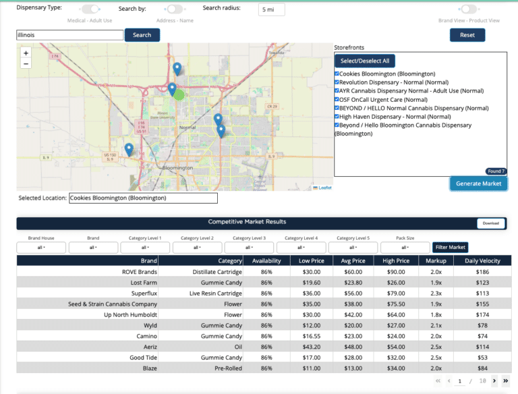The width and height of the screenshot is (518, 394).
Task: Click the blue pin southwest near US 150
Action: tap(129, 150)
